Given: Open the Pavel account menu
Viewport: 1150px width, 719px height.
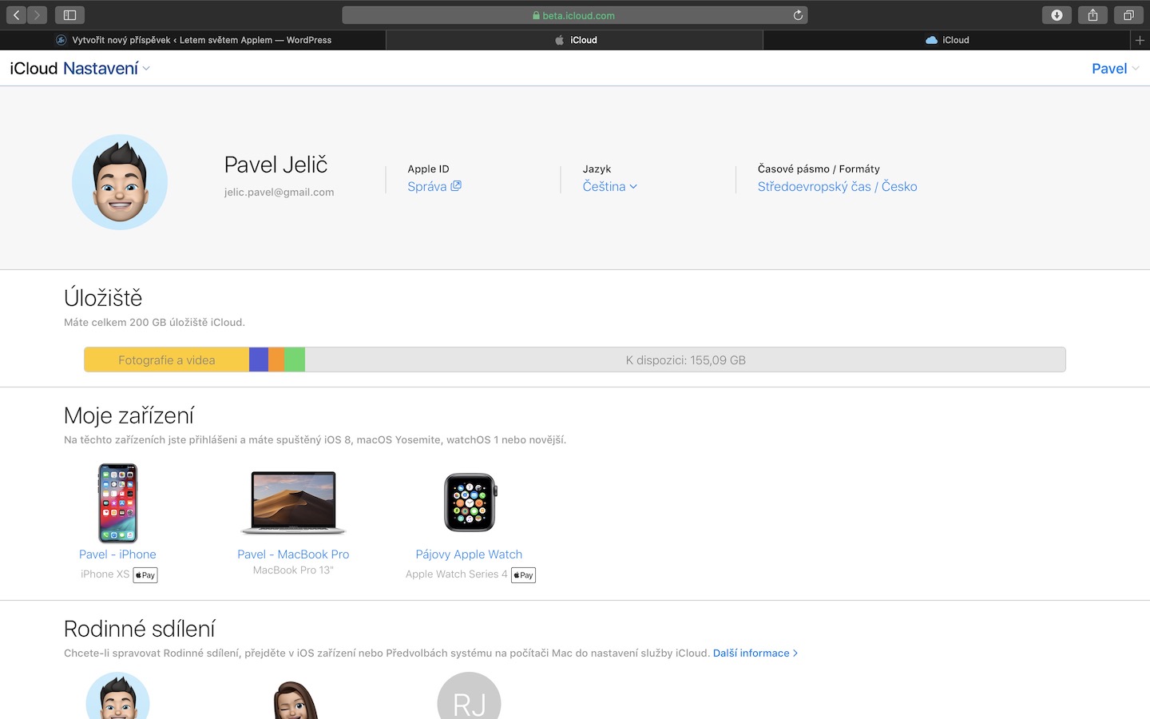Looking at the screenshot, I should [x=1116, y=69].
